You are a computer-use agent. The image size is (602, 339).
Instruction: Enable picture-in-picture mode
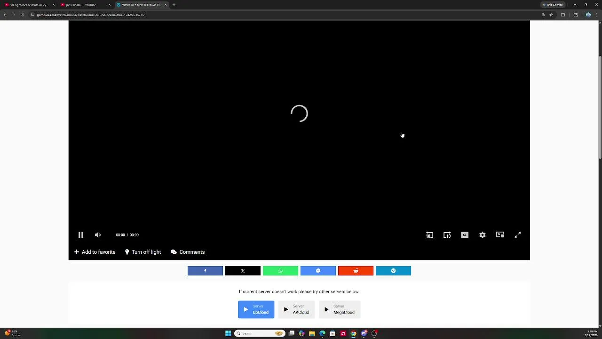point(500,235)
